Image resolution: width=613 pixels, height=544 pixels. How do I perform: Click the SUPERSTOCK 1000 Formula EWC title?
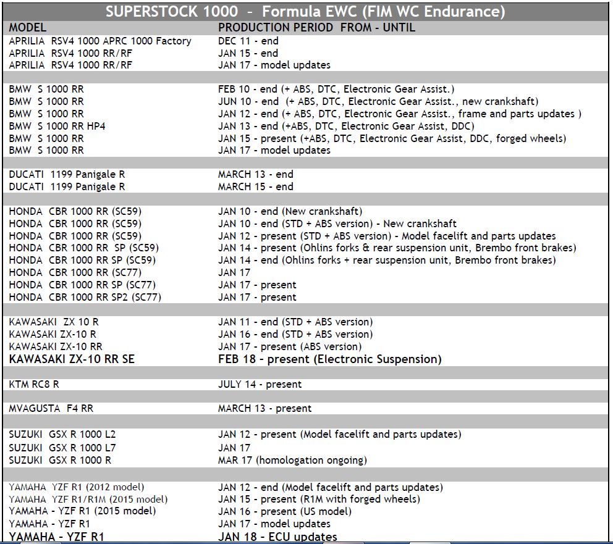click(x=305, y=12)
